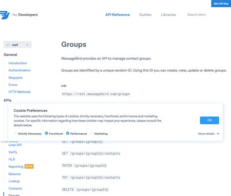
Task: Open the Authentication link in sidebar
Action: pyautogui.click(x=19, y=70)
